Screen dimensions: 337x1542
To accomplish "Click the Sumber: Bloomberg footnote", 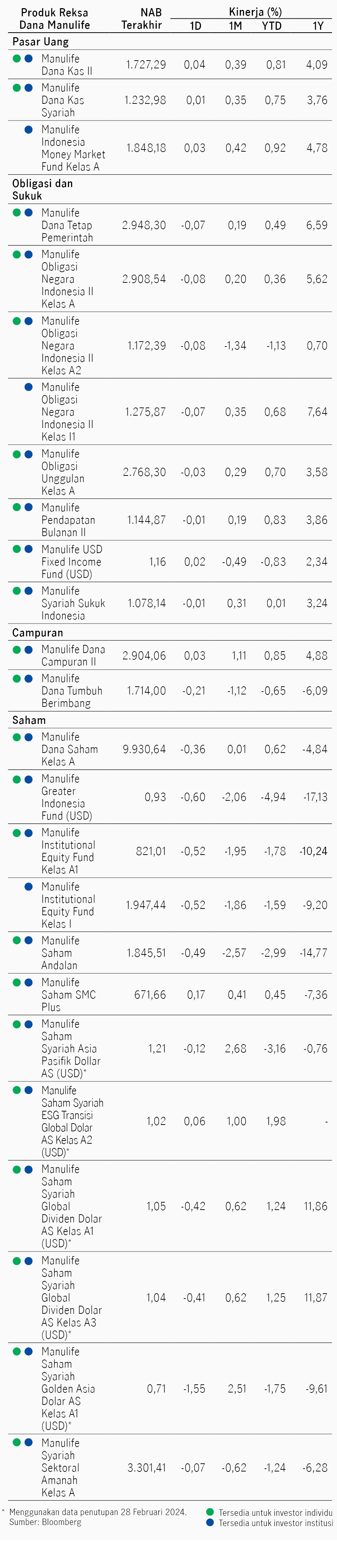I will coord(45,1522).
